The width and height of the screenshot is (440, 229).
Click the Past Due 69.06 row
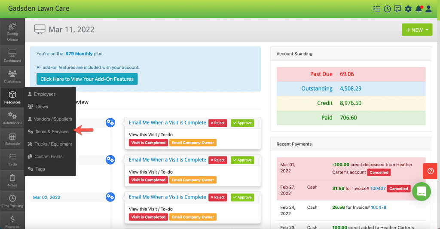tap(351, 74)
